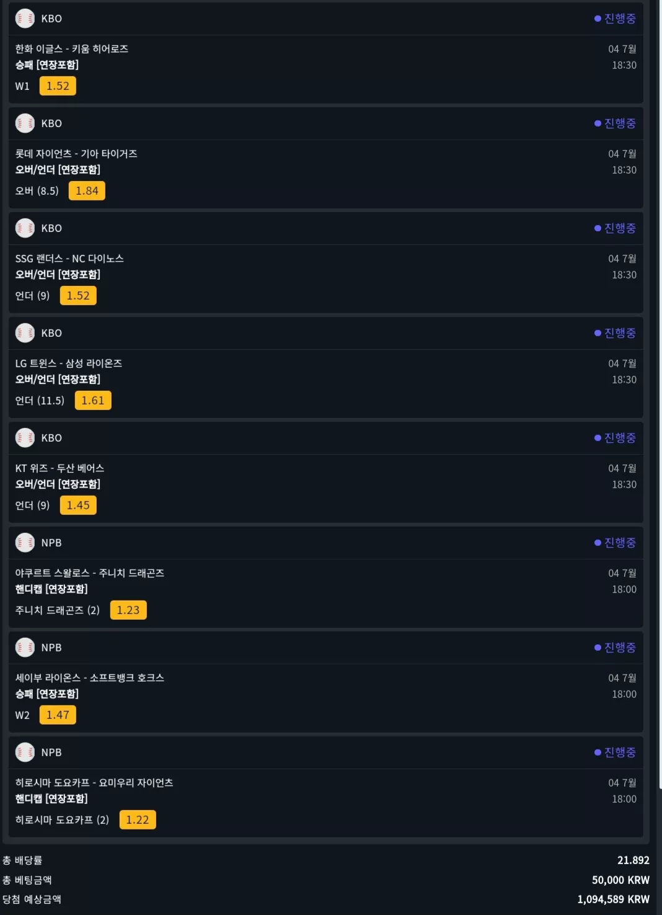Click the baseball icon above SSG 랜더스 match
The width and height of the screenshot is (662, 915).
(25, 228)
